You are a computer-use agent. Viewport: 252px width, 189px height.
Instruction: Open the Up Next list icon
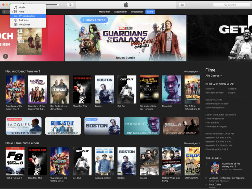pyautogui.click(x=182, y=5)
